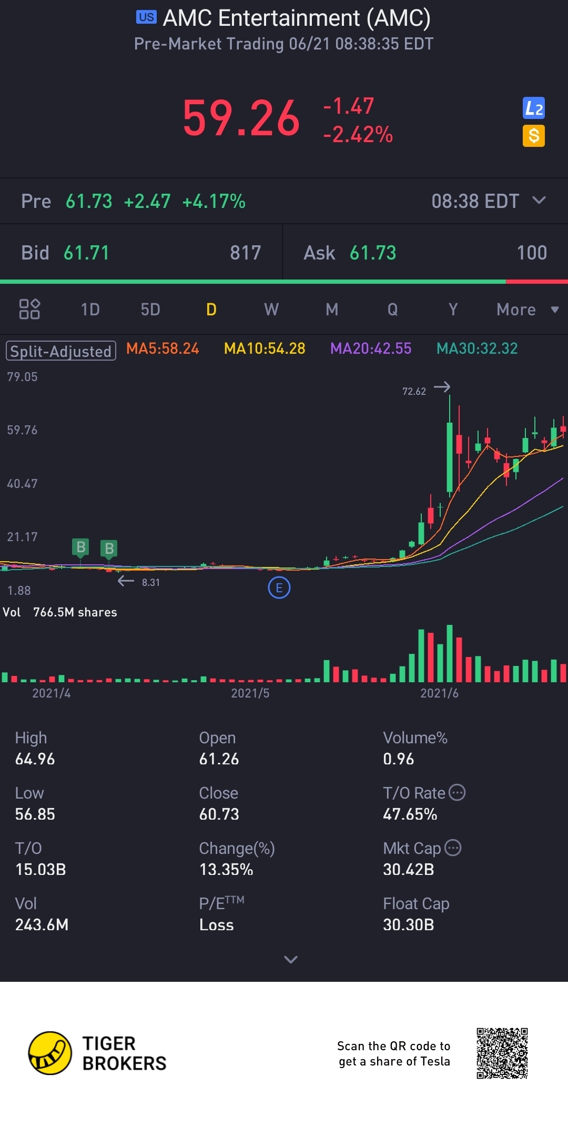This screenshot has height=1125, width=568.
Task: Select the D daily chart tab
Action: [x=211, y=309]
